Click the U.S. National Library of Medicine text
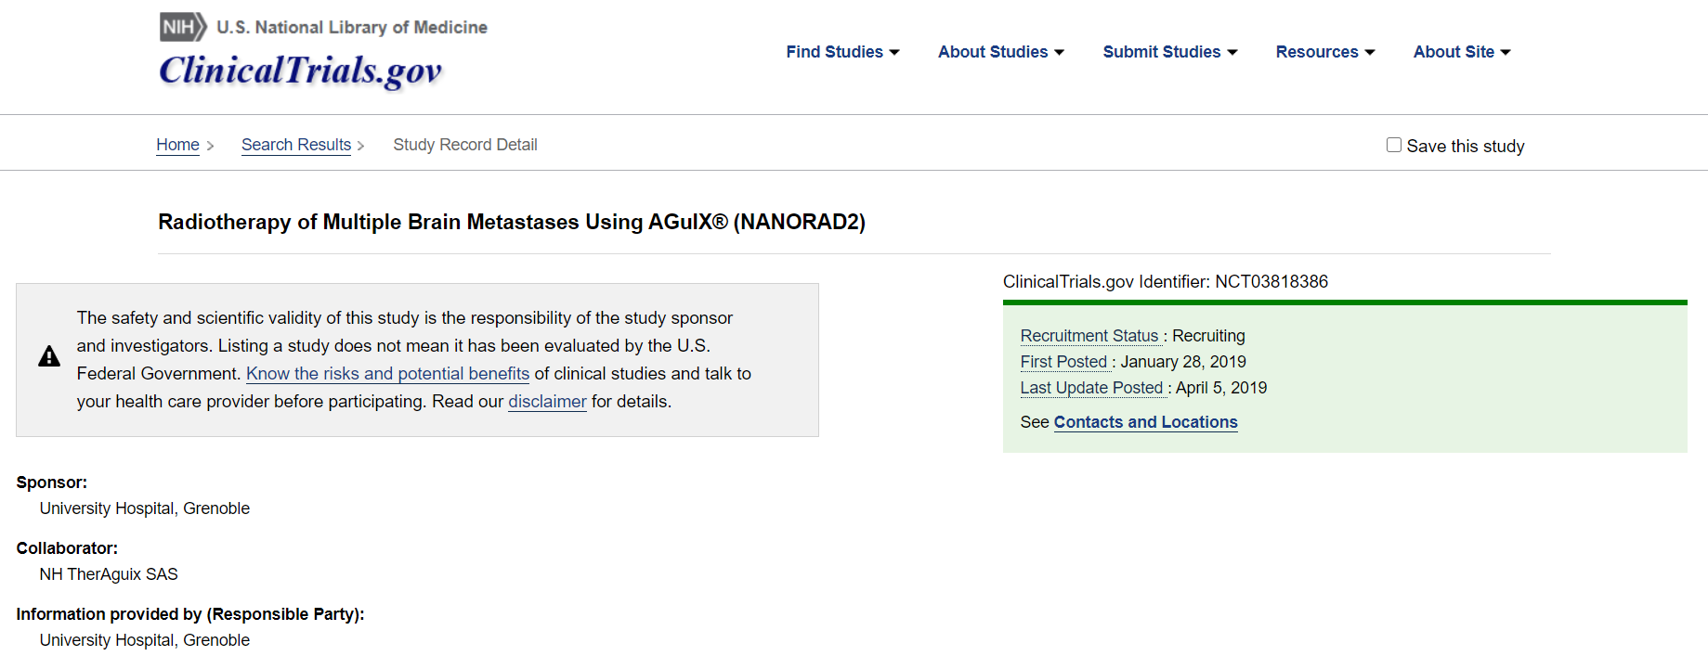The width and height of the screenshot is (1708, 669). pos(352,28)
